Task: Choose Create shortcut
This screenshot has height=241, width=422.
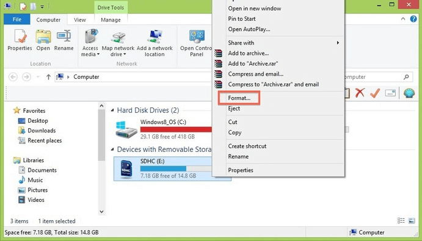Action: coord(247,146)
